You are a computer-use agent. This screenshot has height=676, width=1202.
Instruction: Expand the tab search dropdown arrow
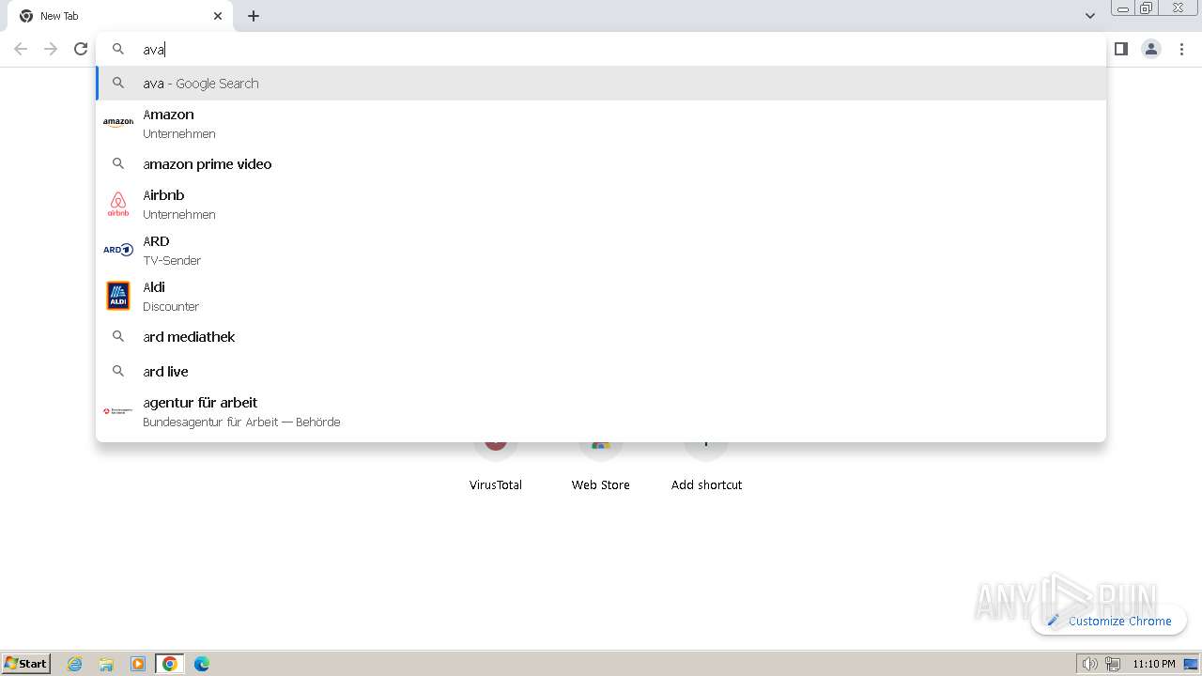(x=1090, y=16)
